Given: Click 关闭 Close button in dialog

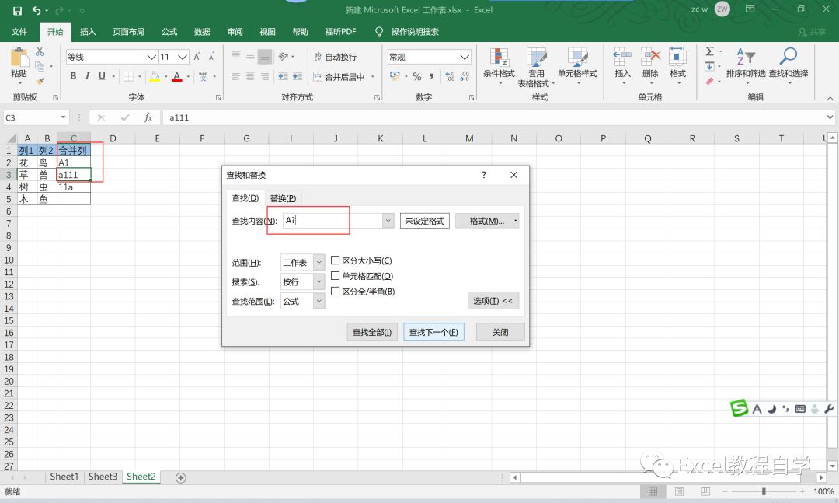Looking at the screenshot, I should [500, 332].
